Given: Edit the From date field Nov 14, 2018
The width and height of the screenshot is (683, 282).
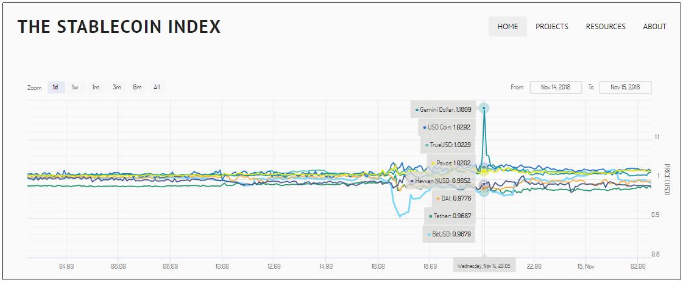Looking at the screenshot, I should (556, 88).
